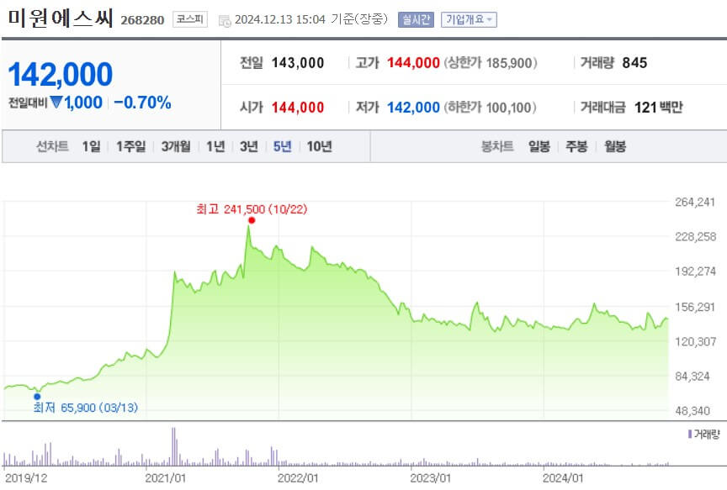Click the current price 142,000

pos(60,75)
